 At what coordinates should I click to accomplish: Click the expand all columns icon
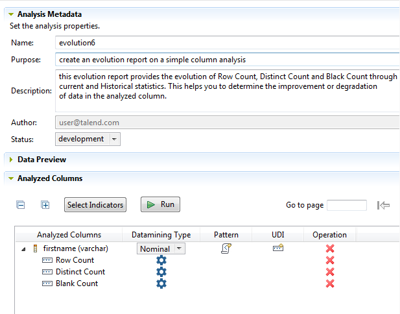coord(45,205)
